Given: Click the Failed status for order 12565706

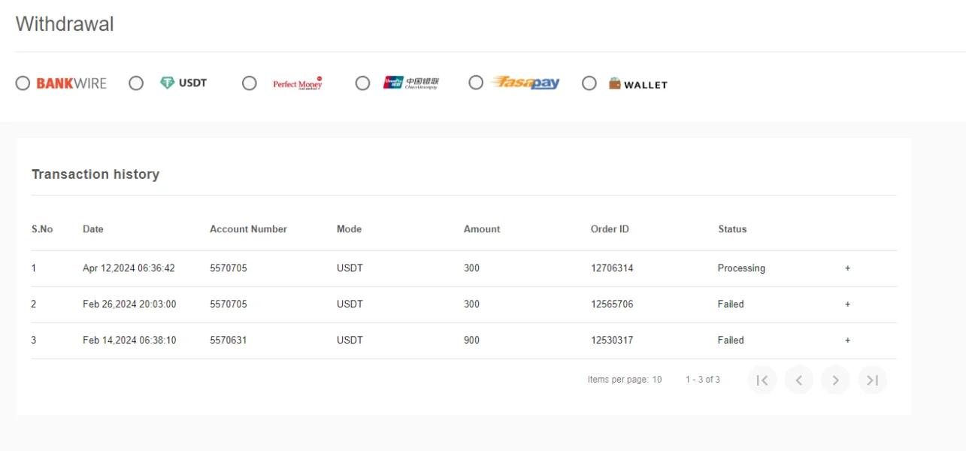Looking at the screenshot, I should point(731,304).
